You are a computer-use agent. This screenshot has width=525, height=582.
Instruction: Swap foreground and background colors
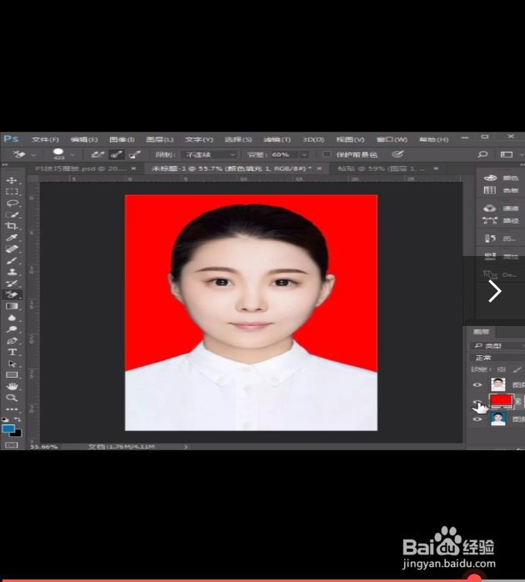coord(17,419)
